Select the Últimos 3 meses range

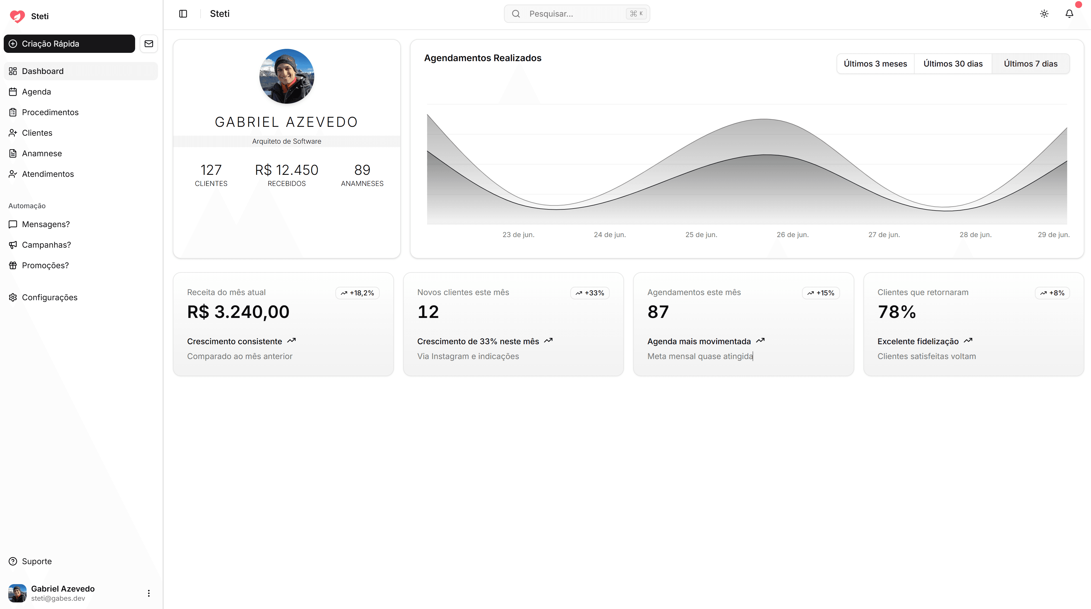click(875, 63)
